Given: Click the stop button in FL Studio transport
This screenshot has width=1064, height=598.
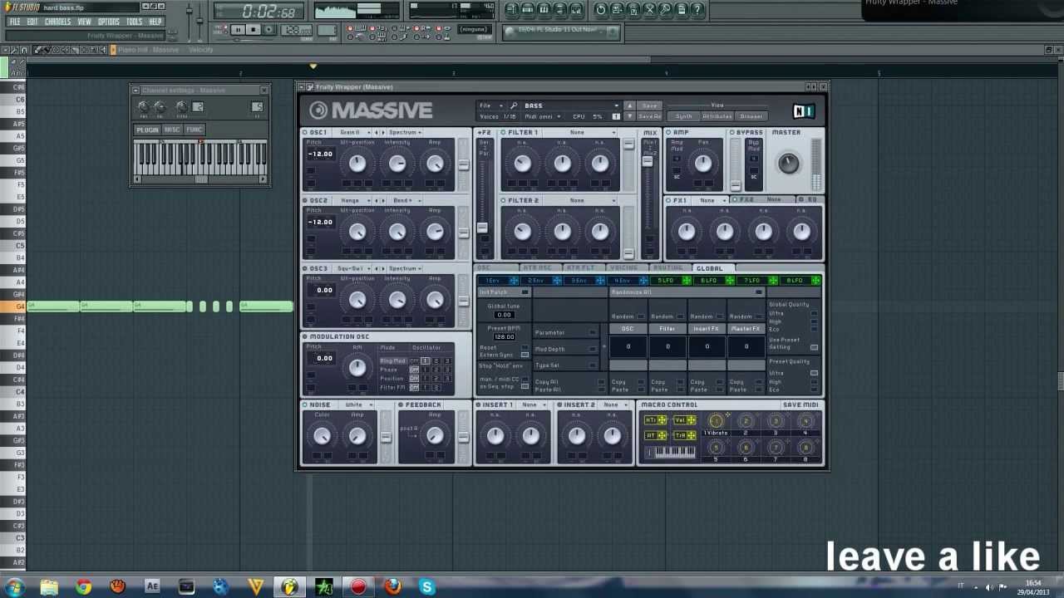Looking at the screenshot, I should tap(254, 30).
